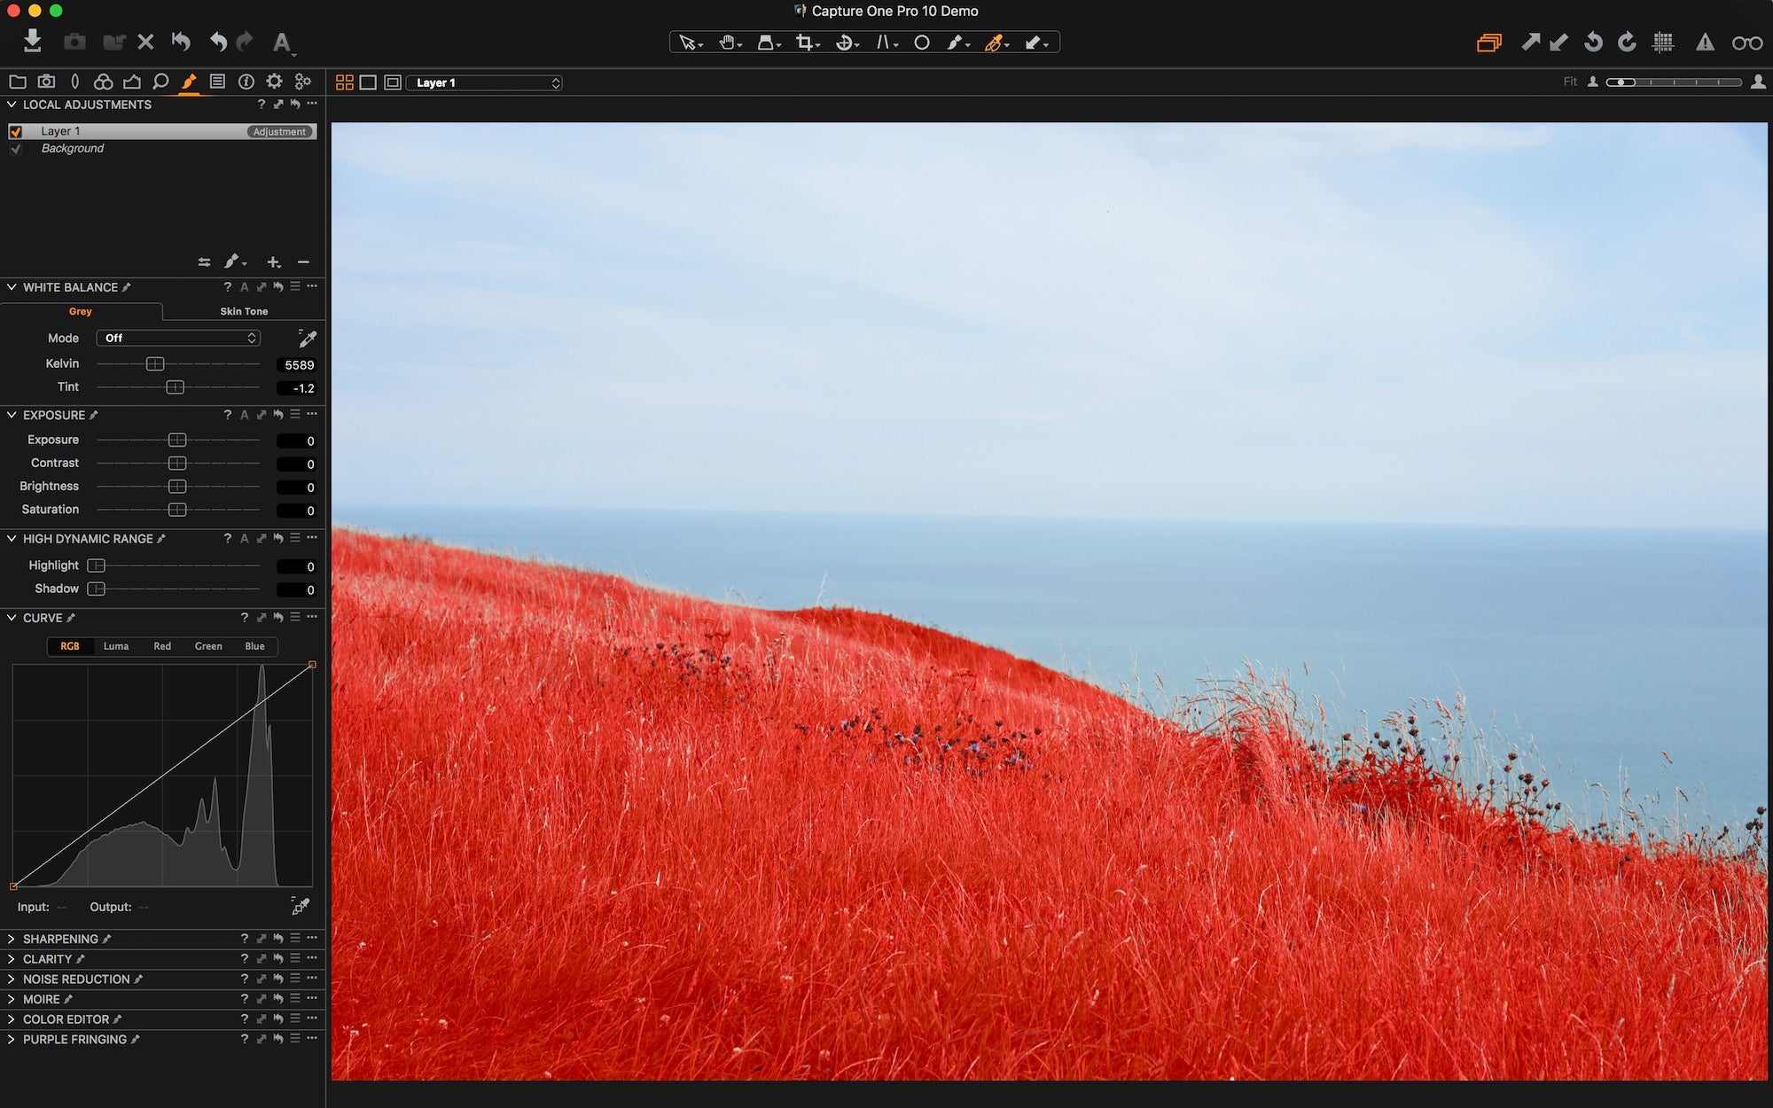
Task: Click the Copy Adjustments up-arrow icon
Action: coord(1531,42)
